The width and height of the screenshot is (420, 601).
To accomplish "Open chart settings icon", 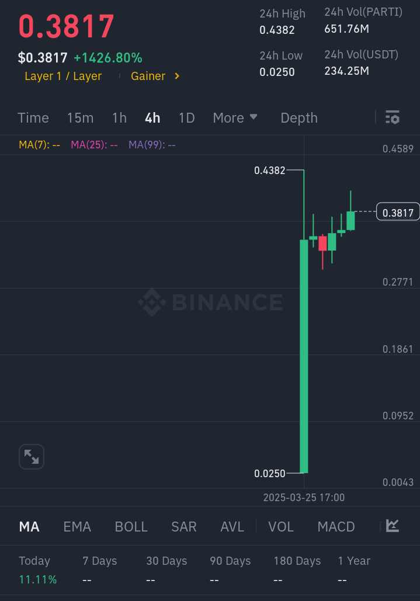I will tap(393, 117).
